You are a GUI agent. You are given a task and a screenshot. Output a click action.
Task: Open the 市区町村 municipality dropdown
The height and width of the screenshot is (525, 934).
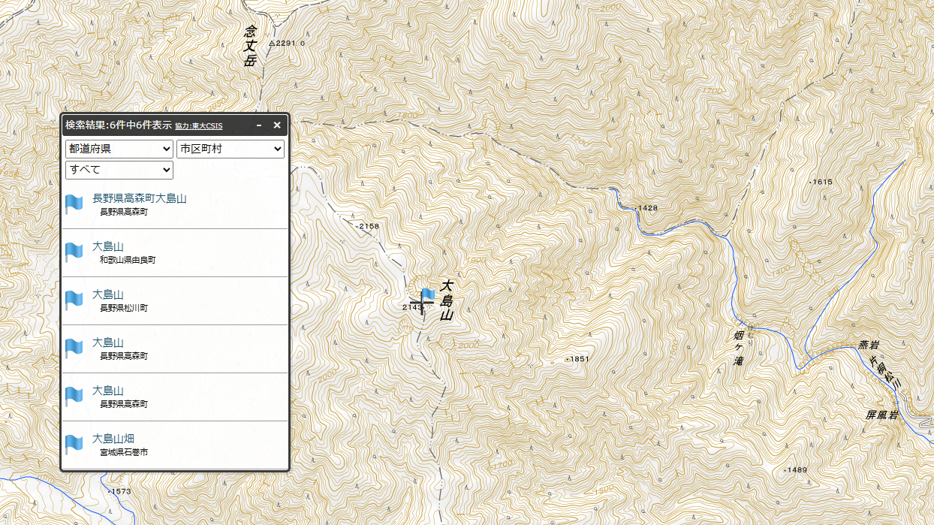pyautogui.click(x=230, y=149)
